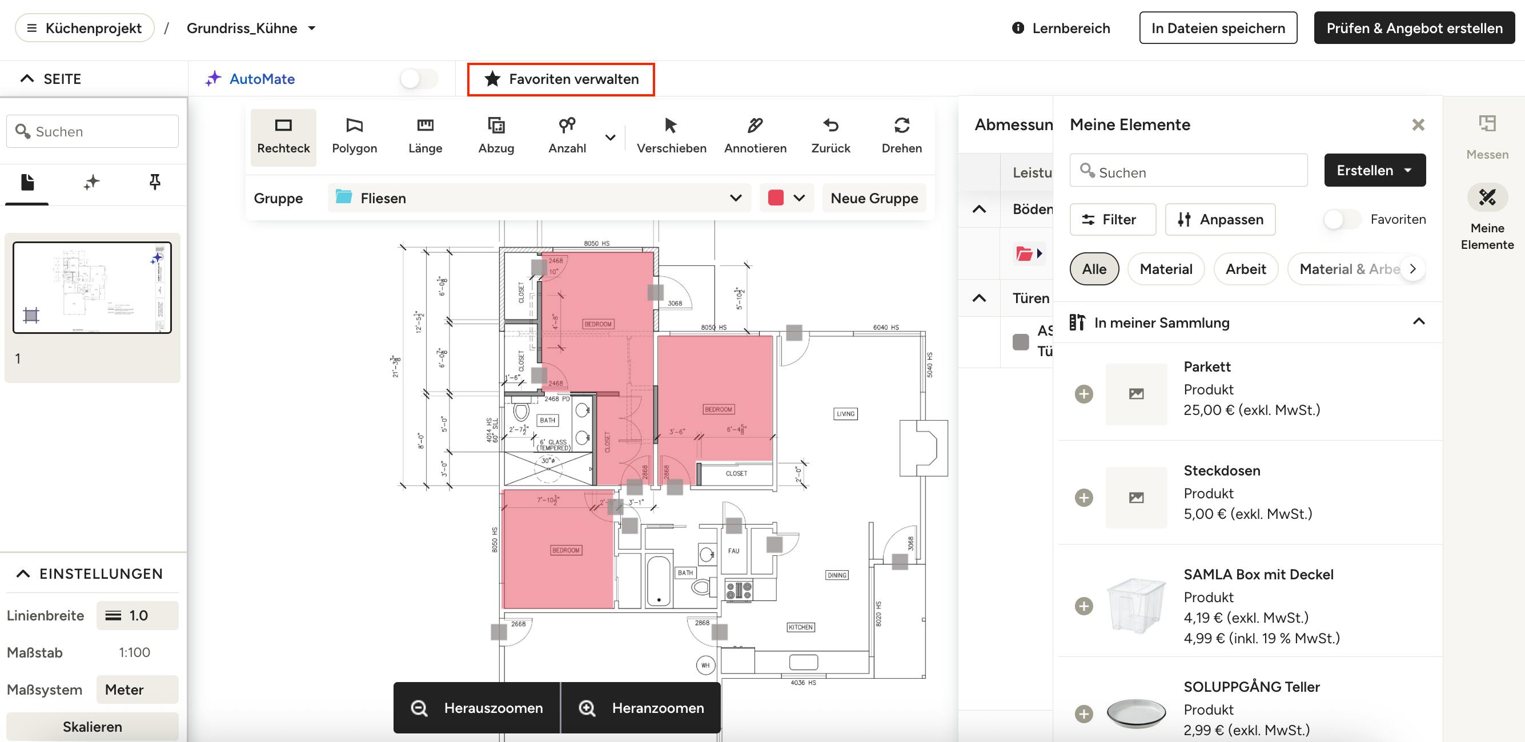The image size is (1525, 742).
Task: Undo with the Zurück tool
Action: pyautogui.click(x=830, y=136)
